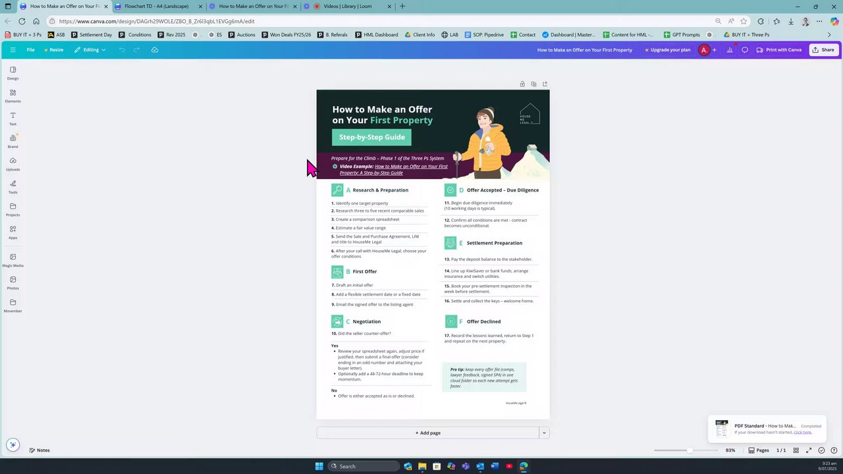Open the comments speech bubble

click(x=745, y=50)
